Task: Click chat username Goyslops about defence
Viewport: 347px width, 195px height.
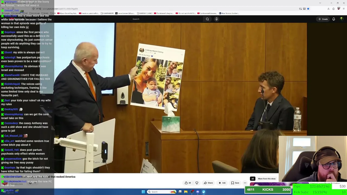Action: click(x=10, y=32)
